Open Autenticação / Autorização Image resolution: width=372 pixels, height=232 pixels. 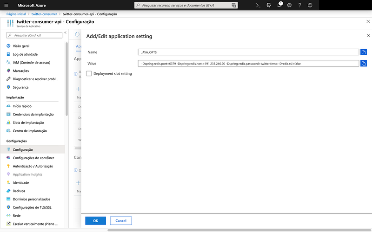coord(32,166)
